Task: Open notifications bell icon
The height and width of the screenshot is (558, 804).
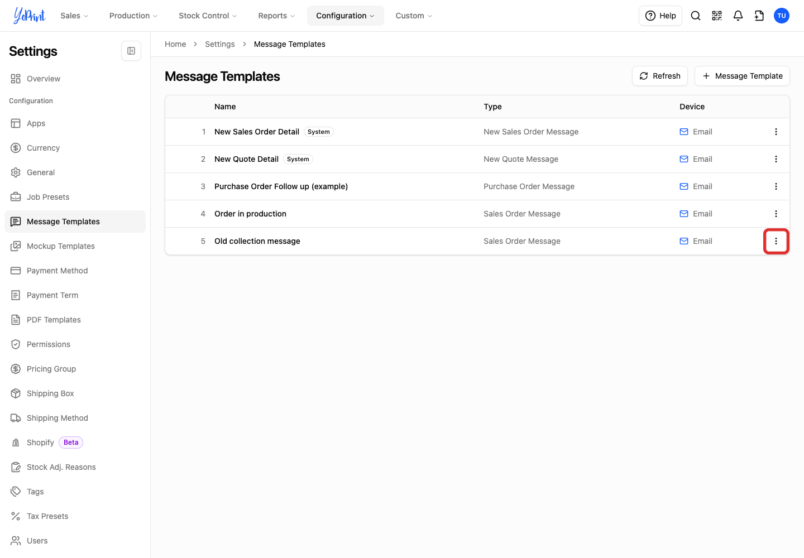Action: (738, 16)
